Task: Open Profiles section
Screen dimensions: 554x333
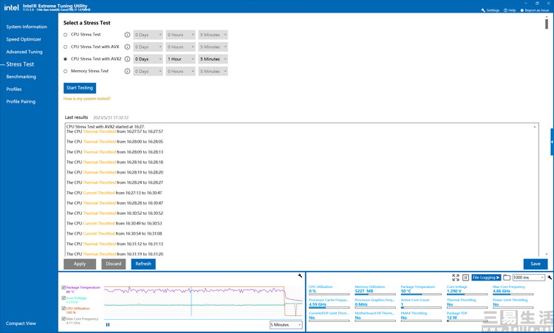Action: click(14, 89)
